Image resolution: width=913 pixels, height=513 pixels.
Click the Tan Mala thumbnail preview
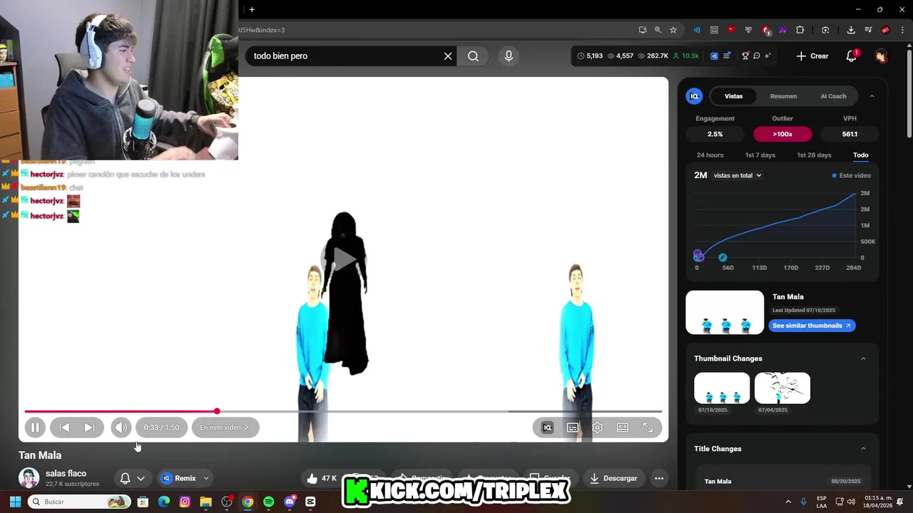click(x=725, y=312)
